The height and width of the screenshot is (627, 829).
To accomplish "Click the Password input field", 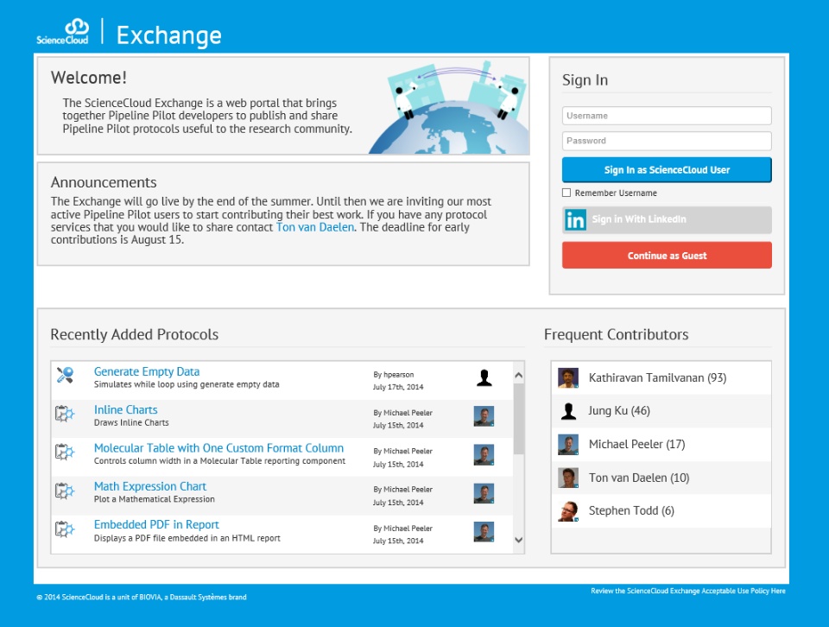I will [x=667, y=141].
